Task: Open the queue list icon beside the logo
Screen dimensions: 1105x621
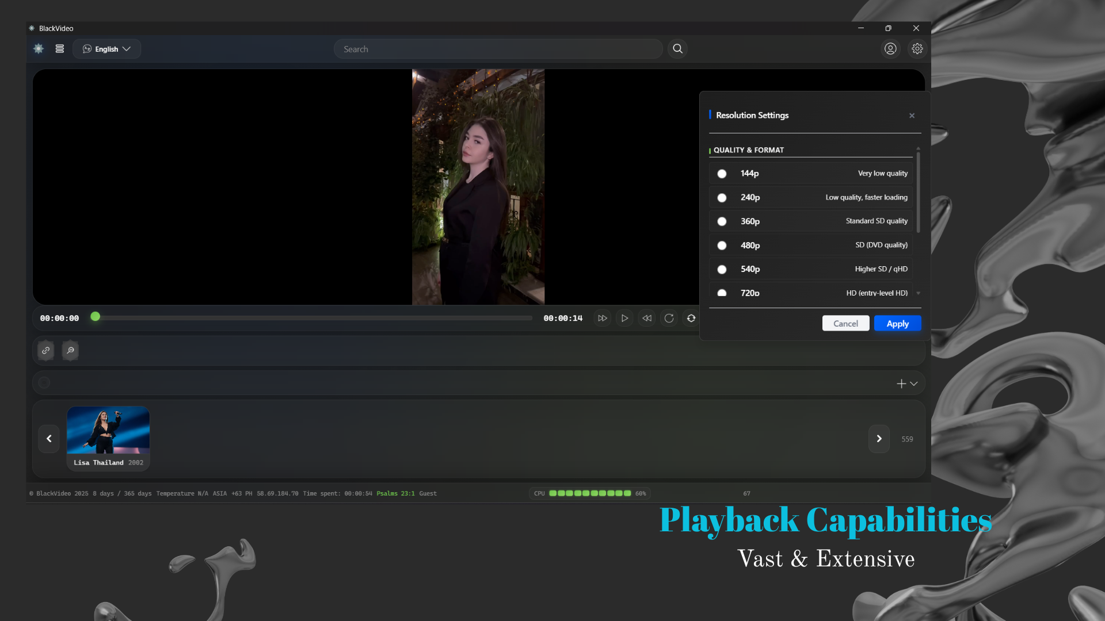Action: click(x=60, y=49)
